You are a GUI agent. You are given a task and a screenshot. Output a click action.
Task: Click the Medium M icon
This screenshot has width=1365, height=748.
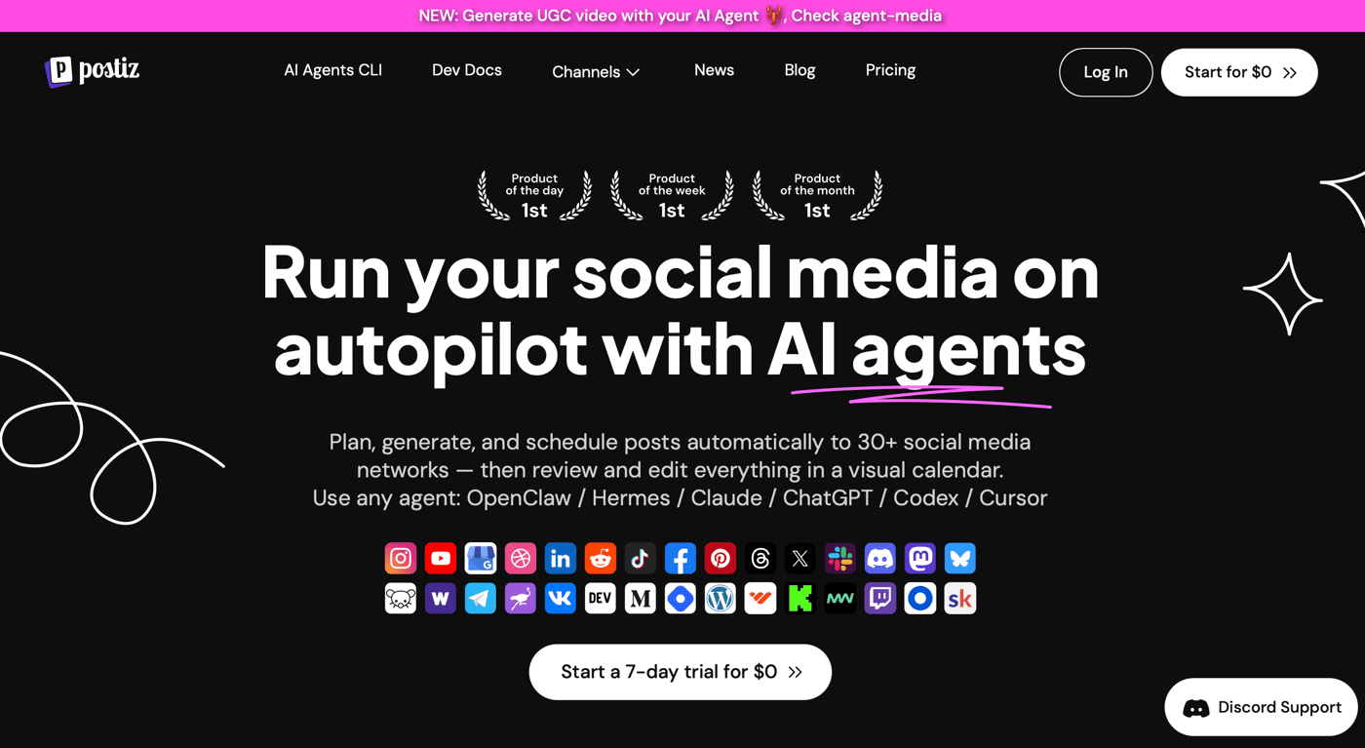pos(641,598)
